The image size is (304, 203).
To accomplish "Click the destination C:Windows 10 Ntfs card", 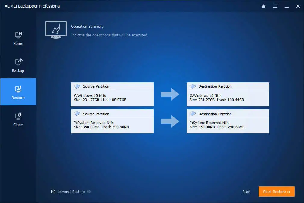I will pos(228,94).
